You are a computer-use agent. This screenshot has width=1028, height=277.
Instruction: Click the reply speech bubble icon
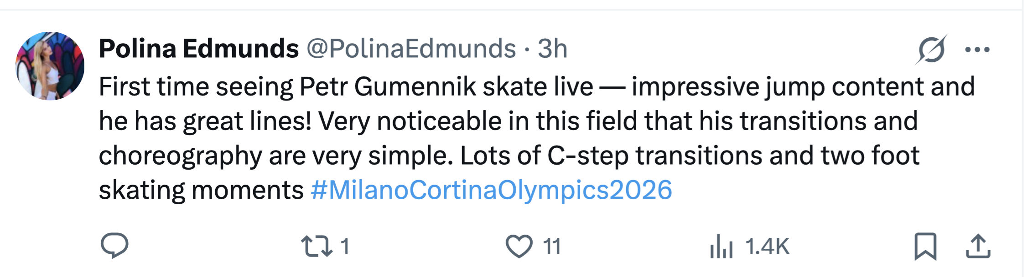click(x=114, y=246)
